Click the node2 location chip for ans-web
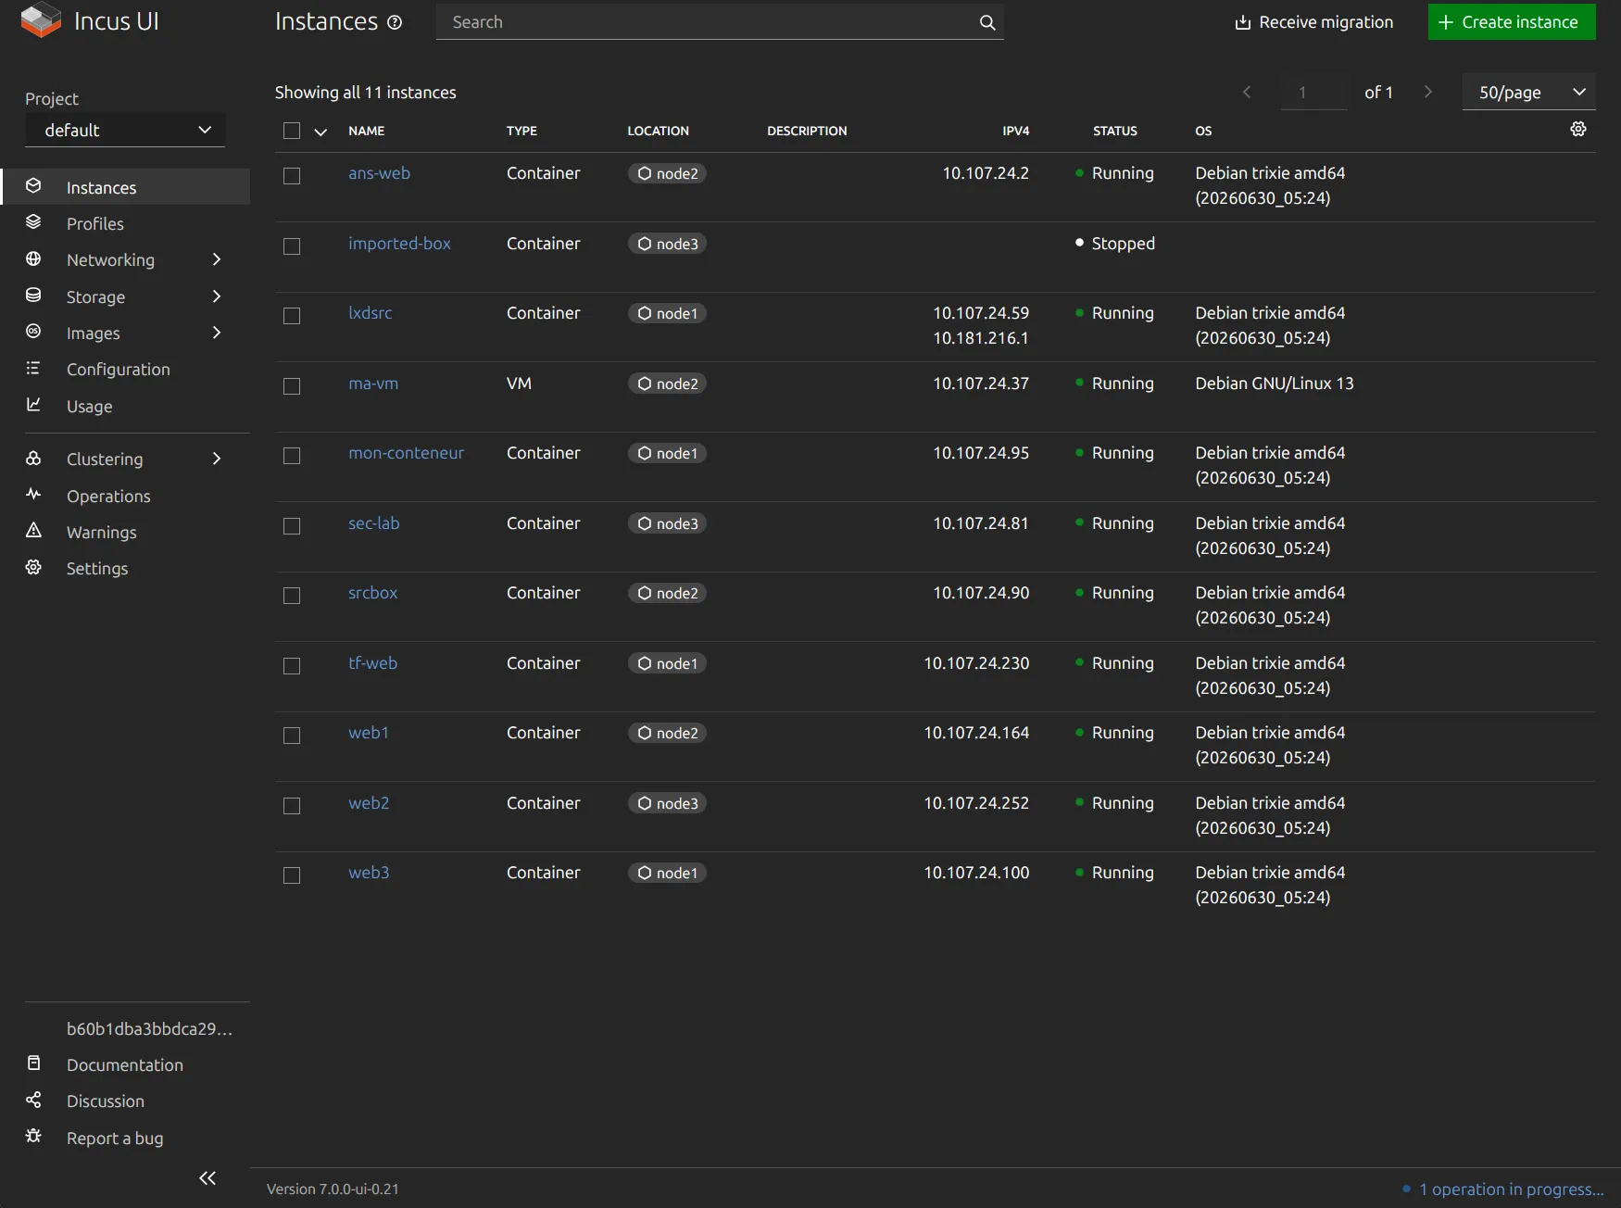The width and height of the screenshot is (1621, 1208). click(667, 173)
